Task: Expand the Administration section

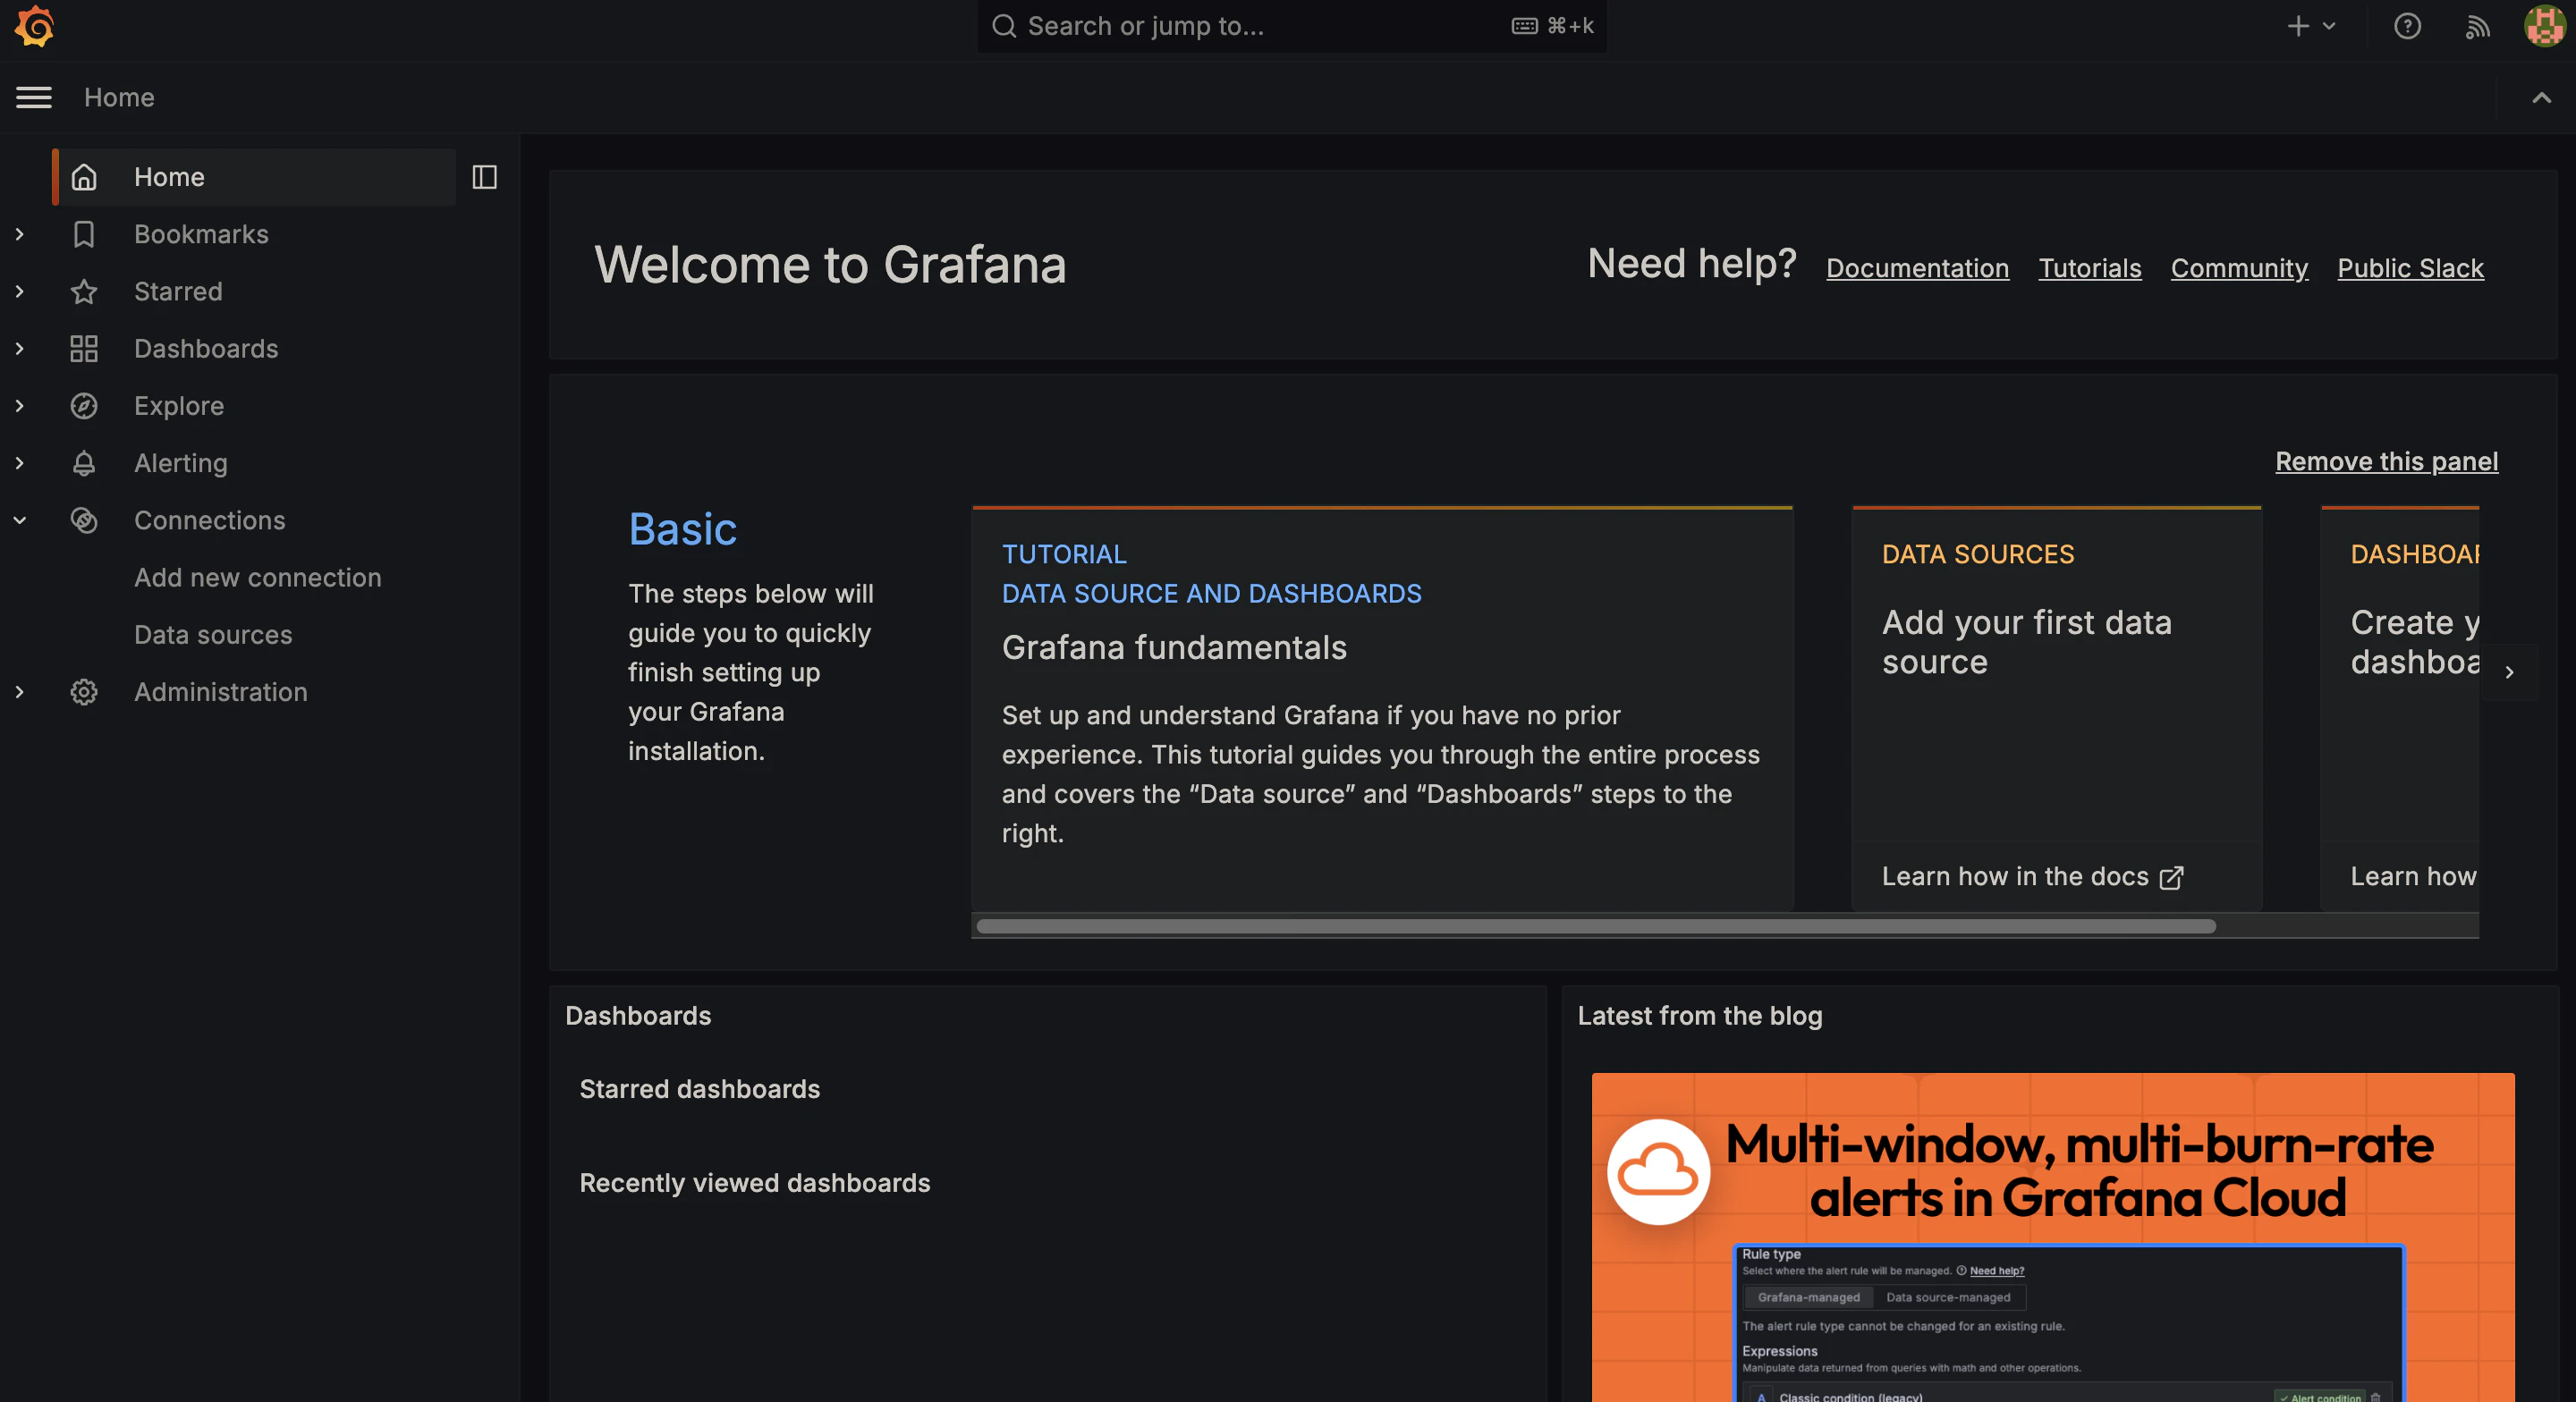Action: coord(19,692)
